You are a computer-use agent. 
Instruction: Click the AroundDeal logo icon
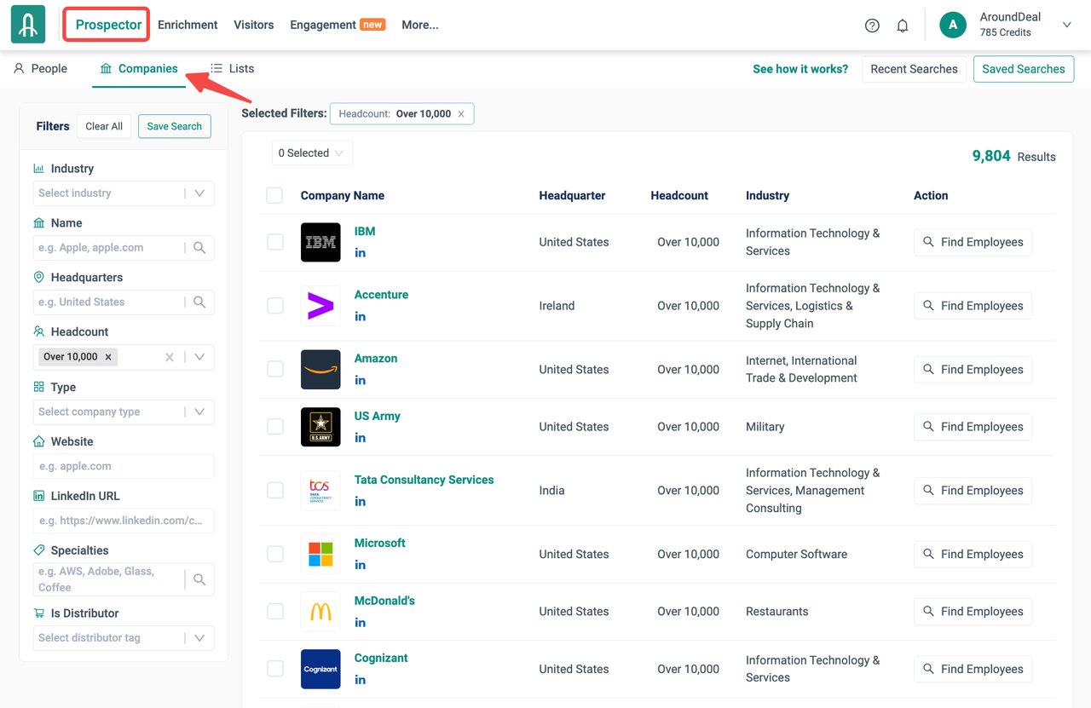[28, 25]
